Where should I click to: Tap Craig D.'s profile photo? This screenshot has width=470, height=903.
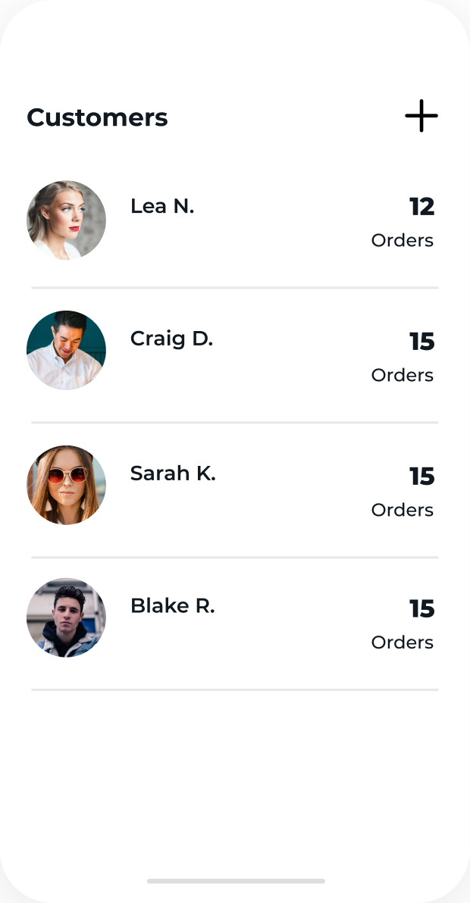click(66, 350)
